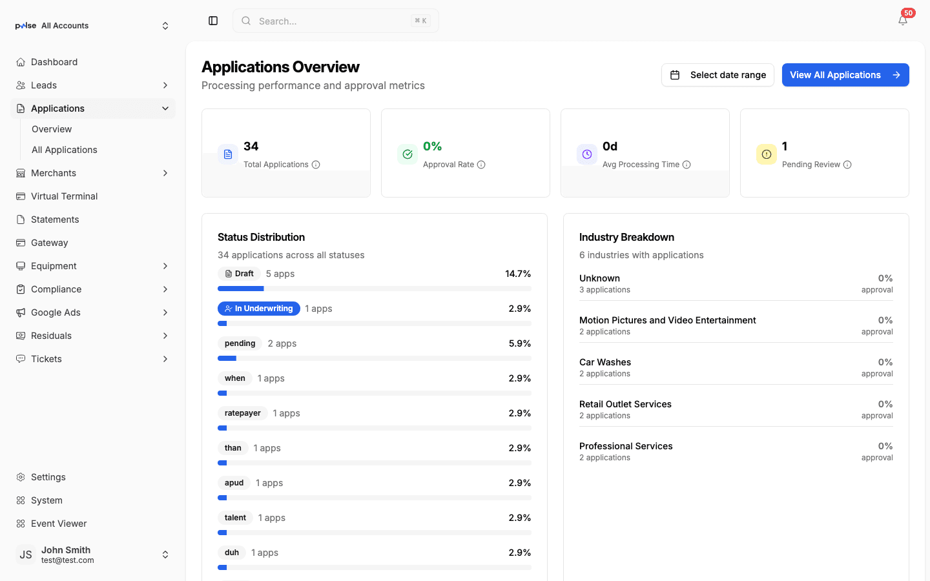Open the notifications bell icon
This screenshot has width=930, height=581.
tap(902, 20)
